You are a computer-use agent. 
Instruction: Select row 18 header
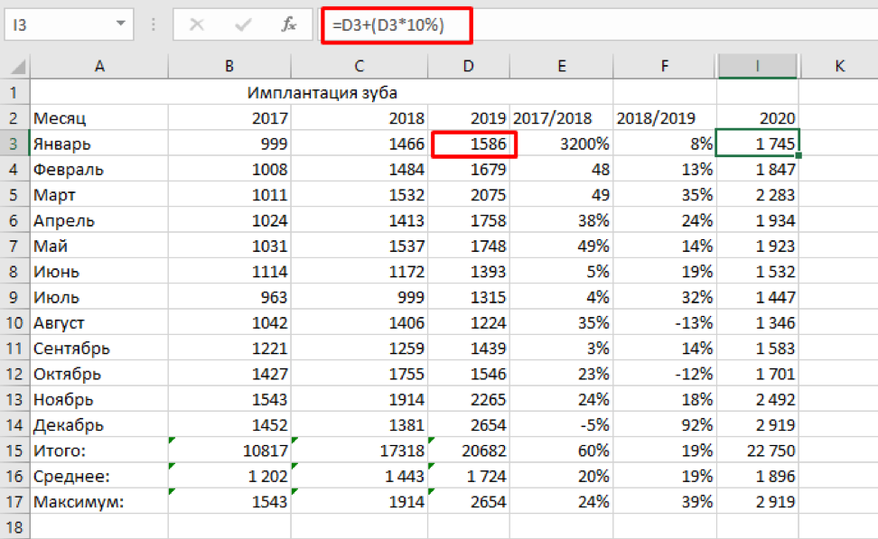click(x=14, y=526)
